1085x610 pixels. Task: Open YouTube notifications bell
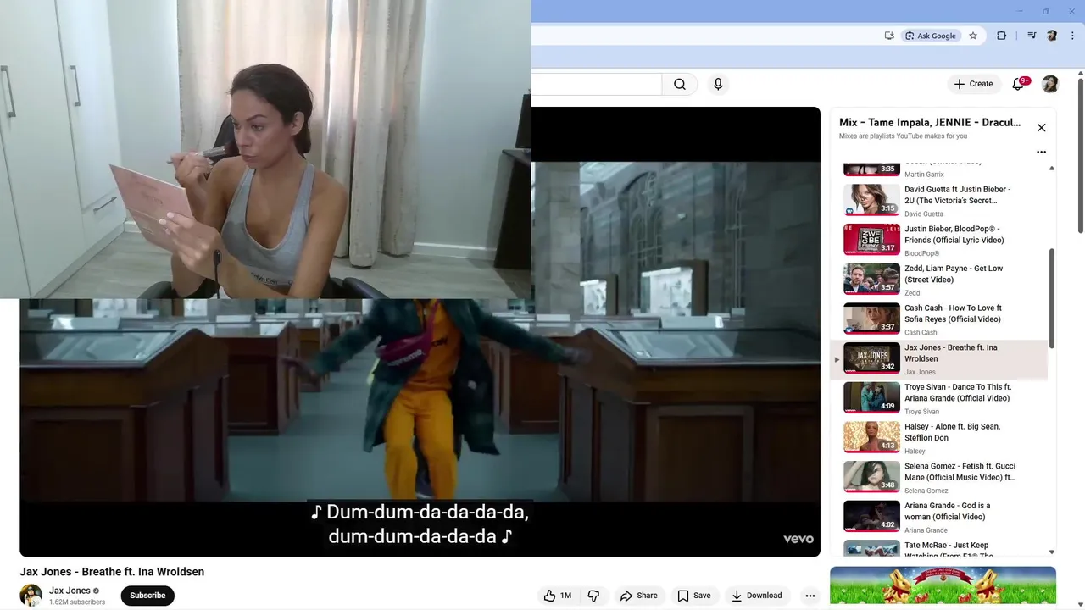[x=1019, y=84]
